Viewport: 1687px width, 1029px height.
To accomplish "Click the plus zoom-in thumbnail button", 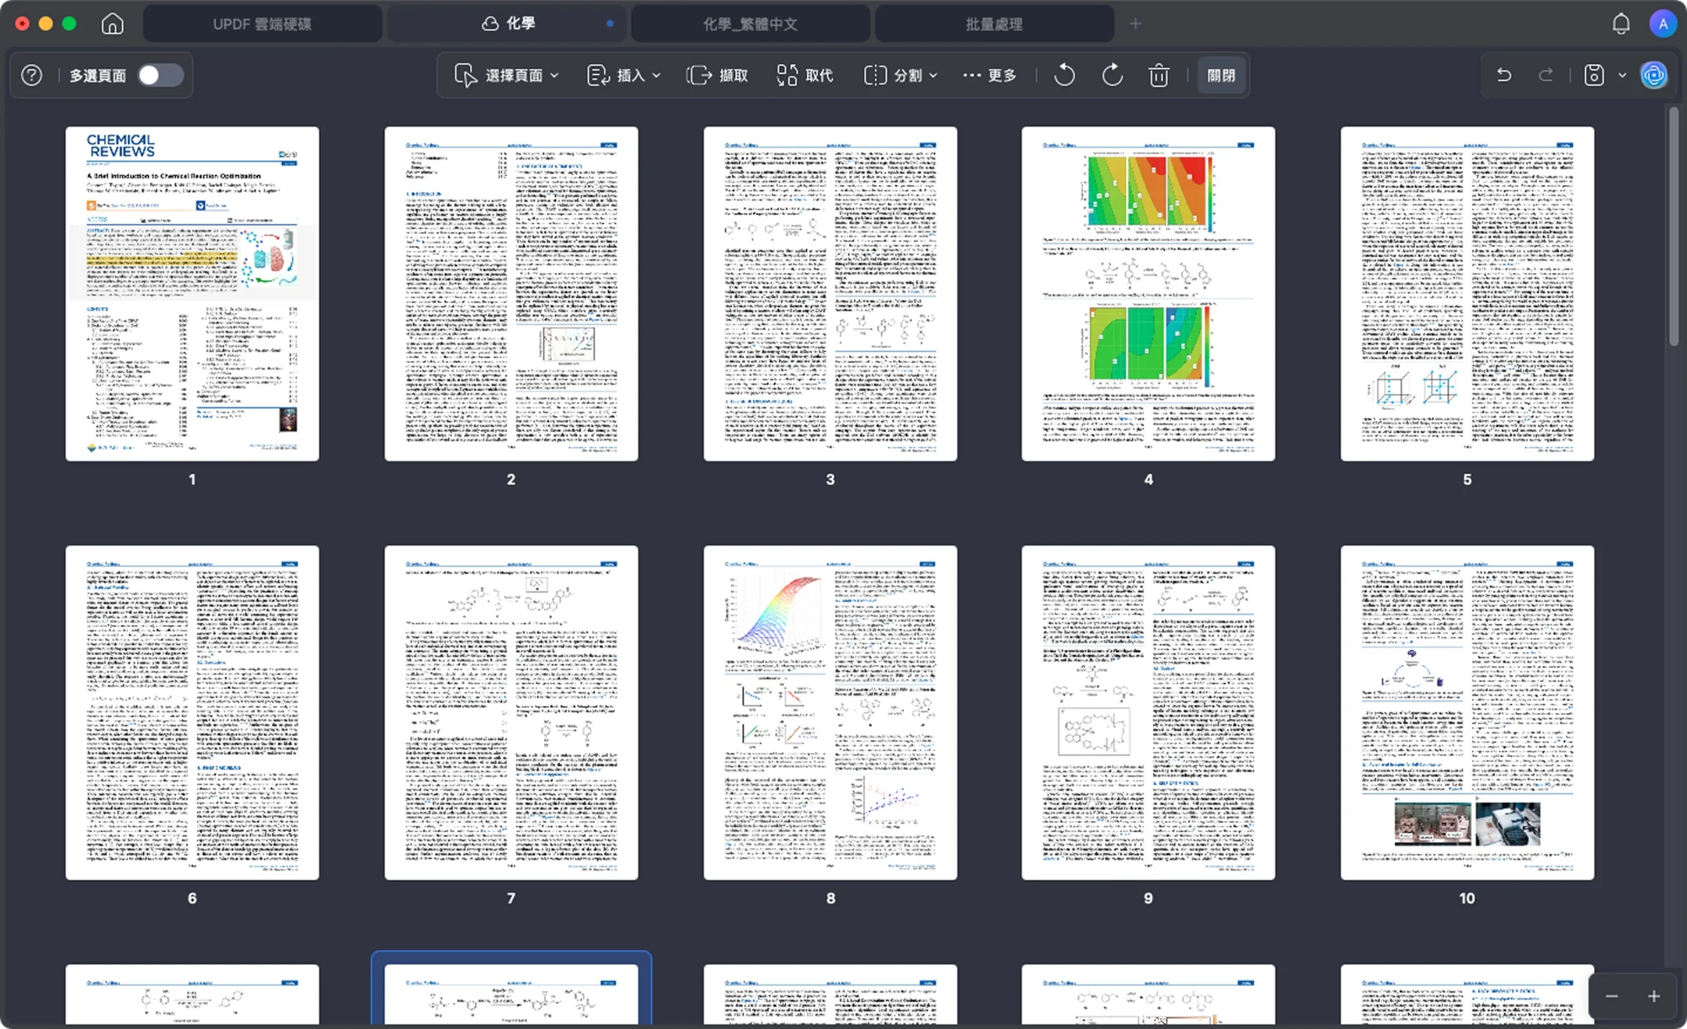I will [1653, 996].
